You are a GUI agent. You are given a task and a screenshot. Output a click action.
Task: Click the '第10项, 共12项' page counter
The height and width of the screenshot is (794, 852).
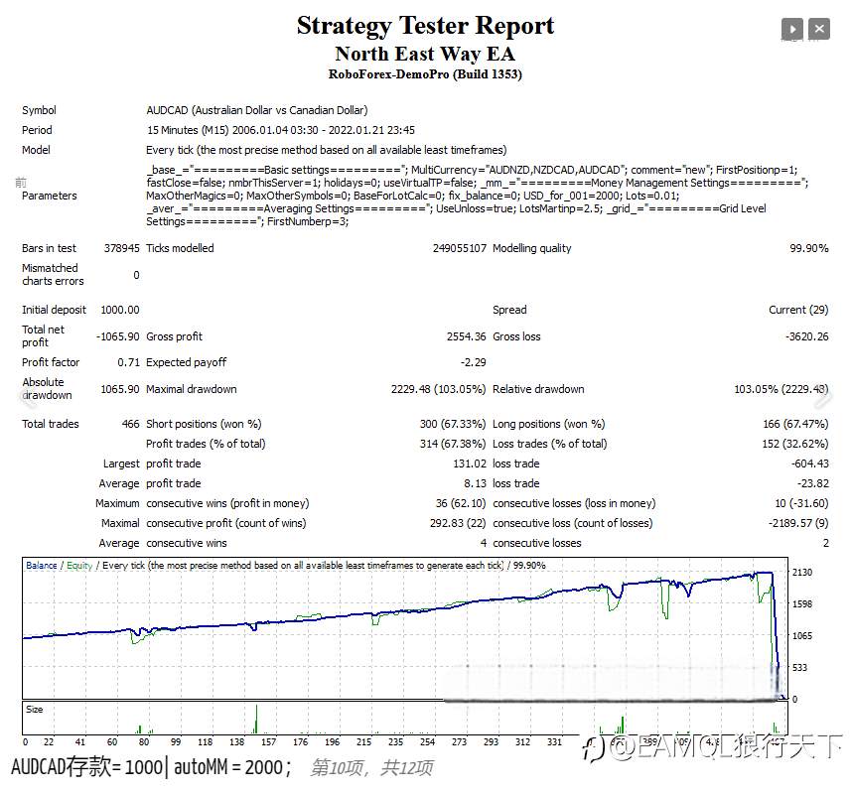click(x=371, y=767)
